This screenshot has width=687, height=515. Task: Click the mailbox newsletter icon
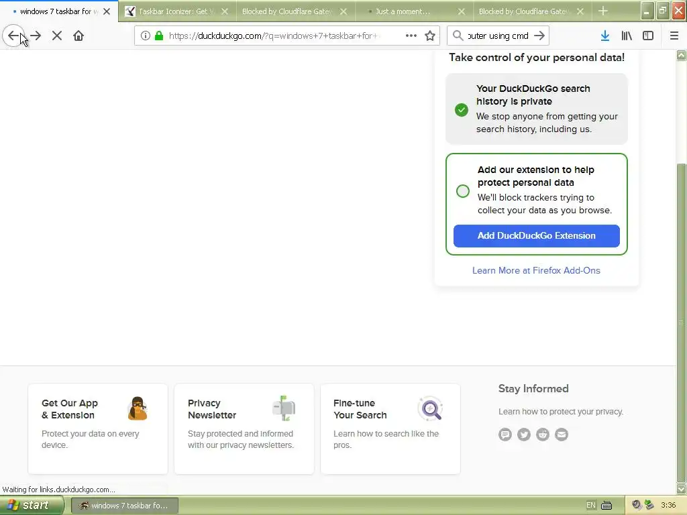[x=284, y=408]
